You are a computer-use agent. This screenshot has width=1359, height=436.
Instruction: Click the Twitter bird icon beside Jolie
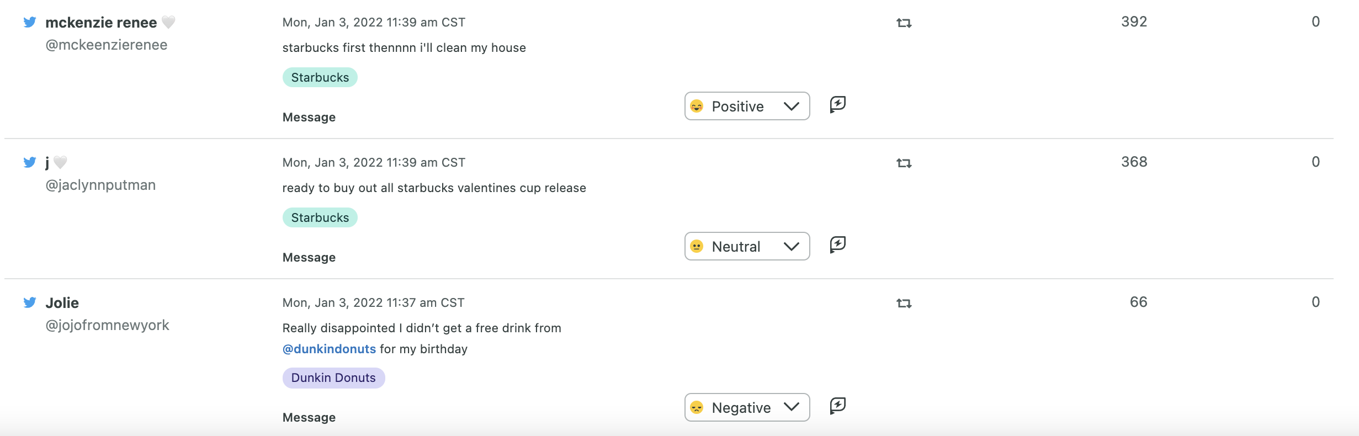pos(30,302)
